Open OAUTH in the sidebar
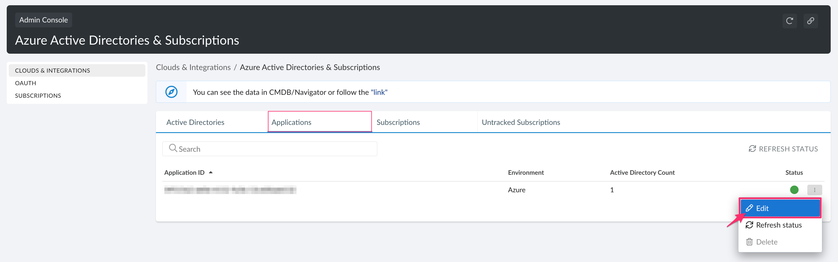Screen dimensions: 838x262 click(x=25, y=83)
